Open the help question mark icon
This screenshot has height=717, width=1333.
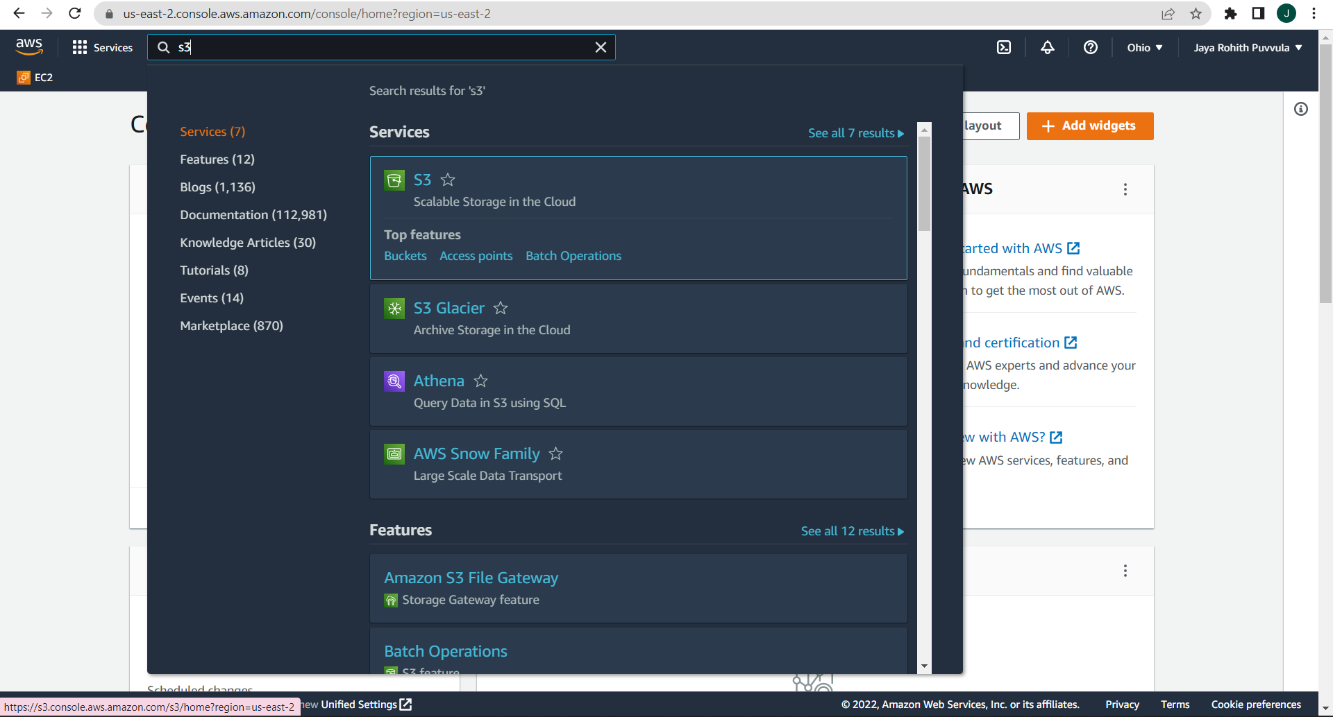[x=1091, y=47]
